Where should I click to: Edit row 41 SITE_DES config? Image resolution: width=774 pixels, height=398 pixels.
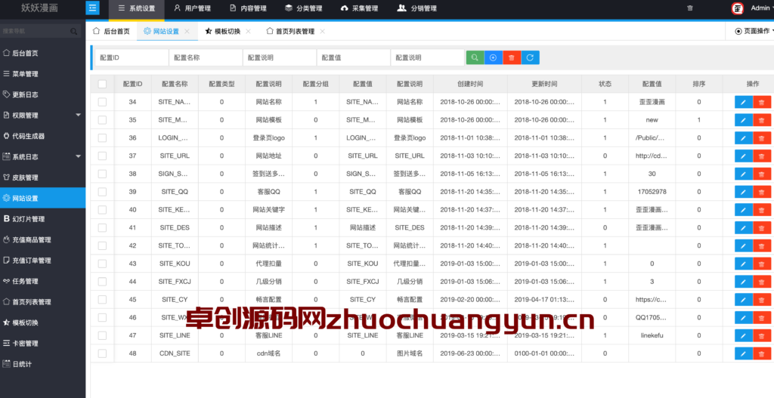click(x=744, y=228)
